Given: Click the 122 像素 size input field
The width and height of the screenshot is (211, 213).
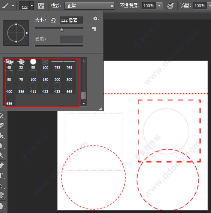Looking at the screenshot, I should pyautogui.click(x=71, y=20).
